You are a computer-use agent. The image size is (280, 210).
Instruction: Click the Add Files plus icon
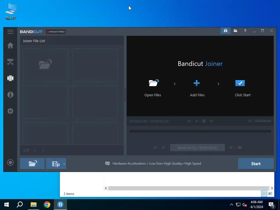point(196,83)
